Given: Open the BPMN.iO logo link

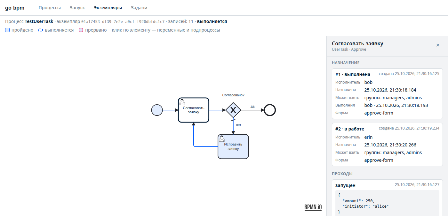Looking at the screenshot, I should tap(313, 207).
